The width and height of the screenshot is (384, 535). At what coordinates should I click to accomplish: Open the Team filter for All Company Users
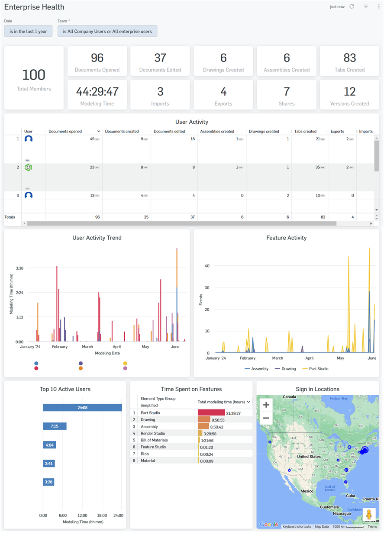coord(107,31)
